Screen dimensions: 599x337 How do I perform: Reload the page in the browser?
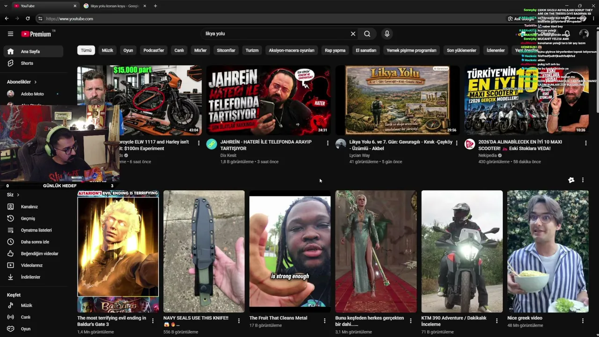tap(28, 19)
